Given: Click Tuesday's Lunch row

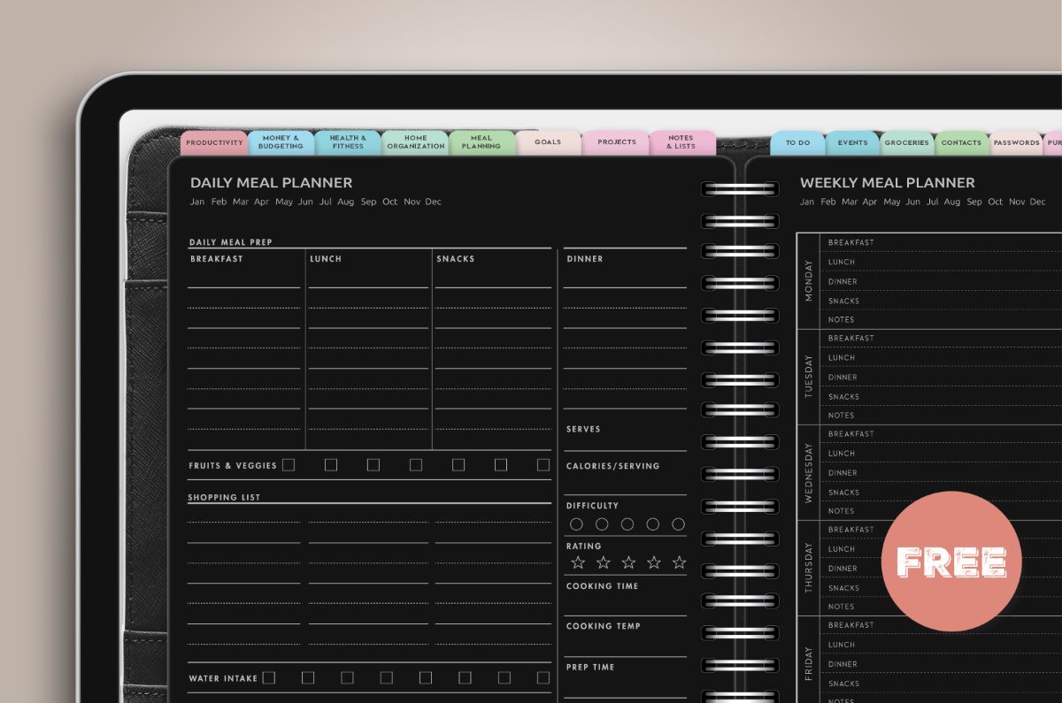Looking at the screenshot, I should (942, 357).
